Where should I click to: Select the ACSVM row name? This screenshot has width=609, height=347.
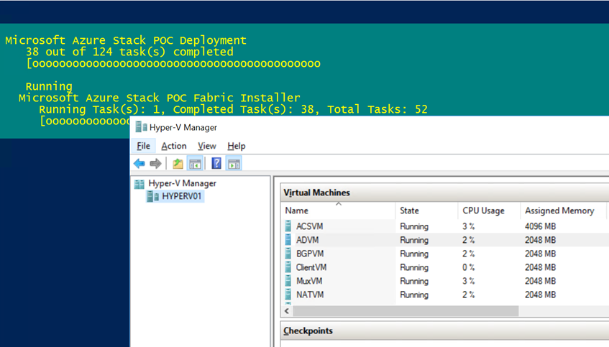click(x=310, y=226)
